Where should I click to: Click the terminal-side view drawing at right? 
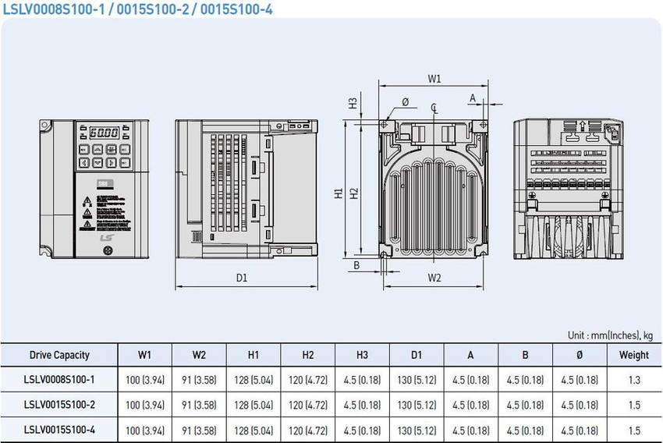(569, 189)
